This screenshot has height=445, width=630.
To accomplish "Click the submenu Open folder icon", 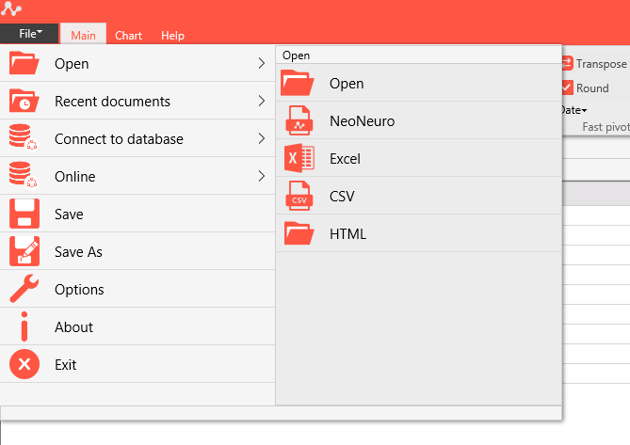I will [297, 83].
